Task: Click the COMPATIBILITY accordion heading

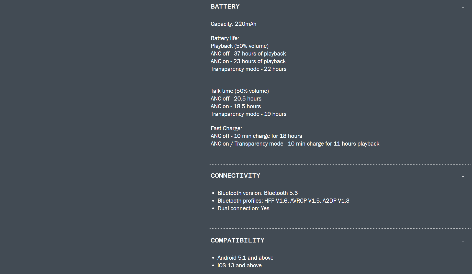Action: coord(237,240)
